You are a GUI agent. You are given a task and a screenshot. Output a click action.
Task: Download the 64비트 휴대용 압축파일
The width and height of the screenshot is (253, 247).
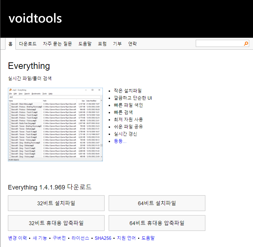(x=157, y=223)
